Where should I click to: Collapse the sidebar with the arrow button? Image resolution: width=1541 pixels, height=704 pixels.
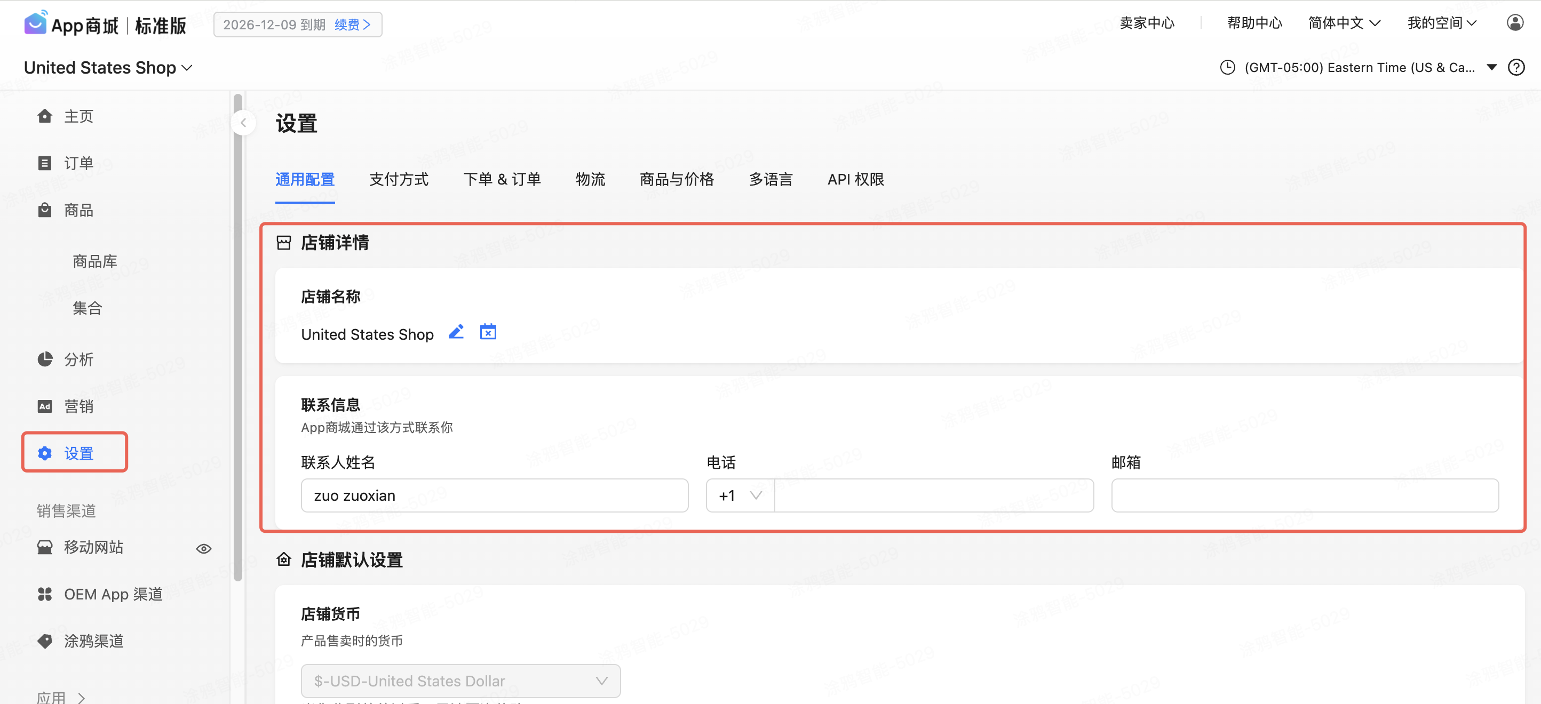coord(243,123)
